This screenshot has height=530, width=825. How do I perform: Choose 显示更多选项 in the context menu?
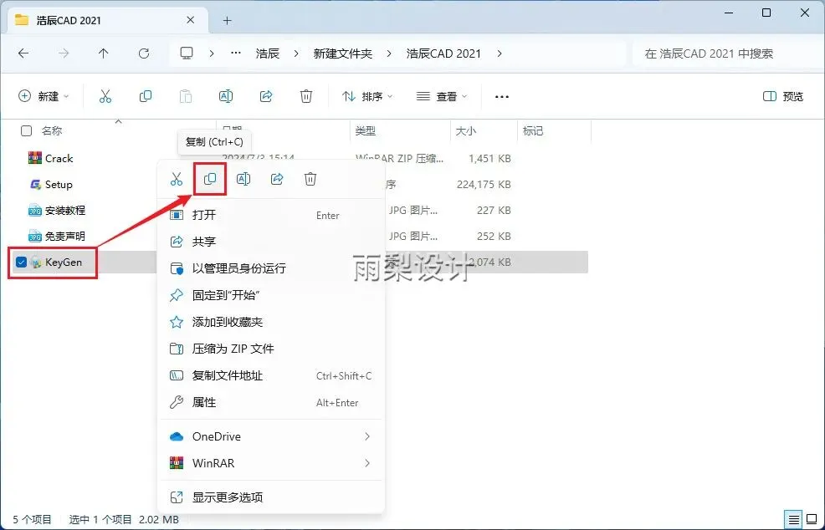(x=271, y=497)
